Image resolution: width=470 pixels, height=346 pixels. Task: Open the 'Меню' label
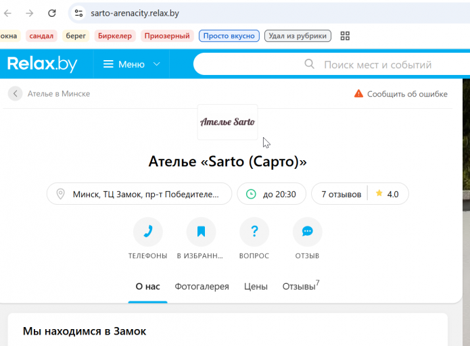(x=131, y=64)
